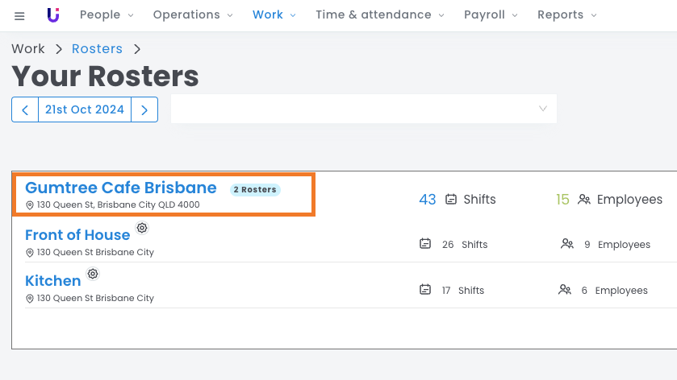The width and height of the screenshot is (677, 380).
Task: Click the Rosters breadcrumb link
Action: click(x=97, y=49)
